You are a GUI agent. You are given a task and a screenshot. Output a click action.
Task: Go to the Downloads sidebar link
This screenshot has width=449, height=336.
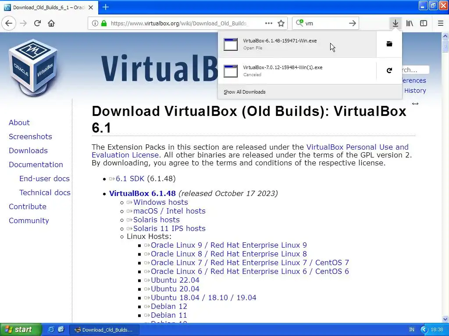[x=28, y=150]
